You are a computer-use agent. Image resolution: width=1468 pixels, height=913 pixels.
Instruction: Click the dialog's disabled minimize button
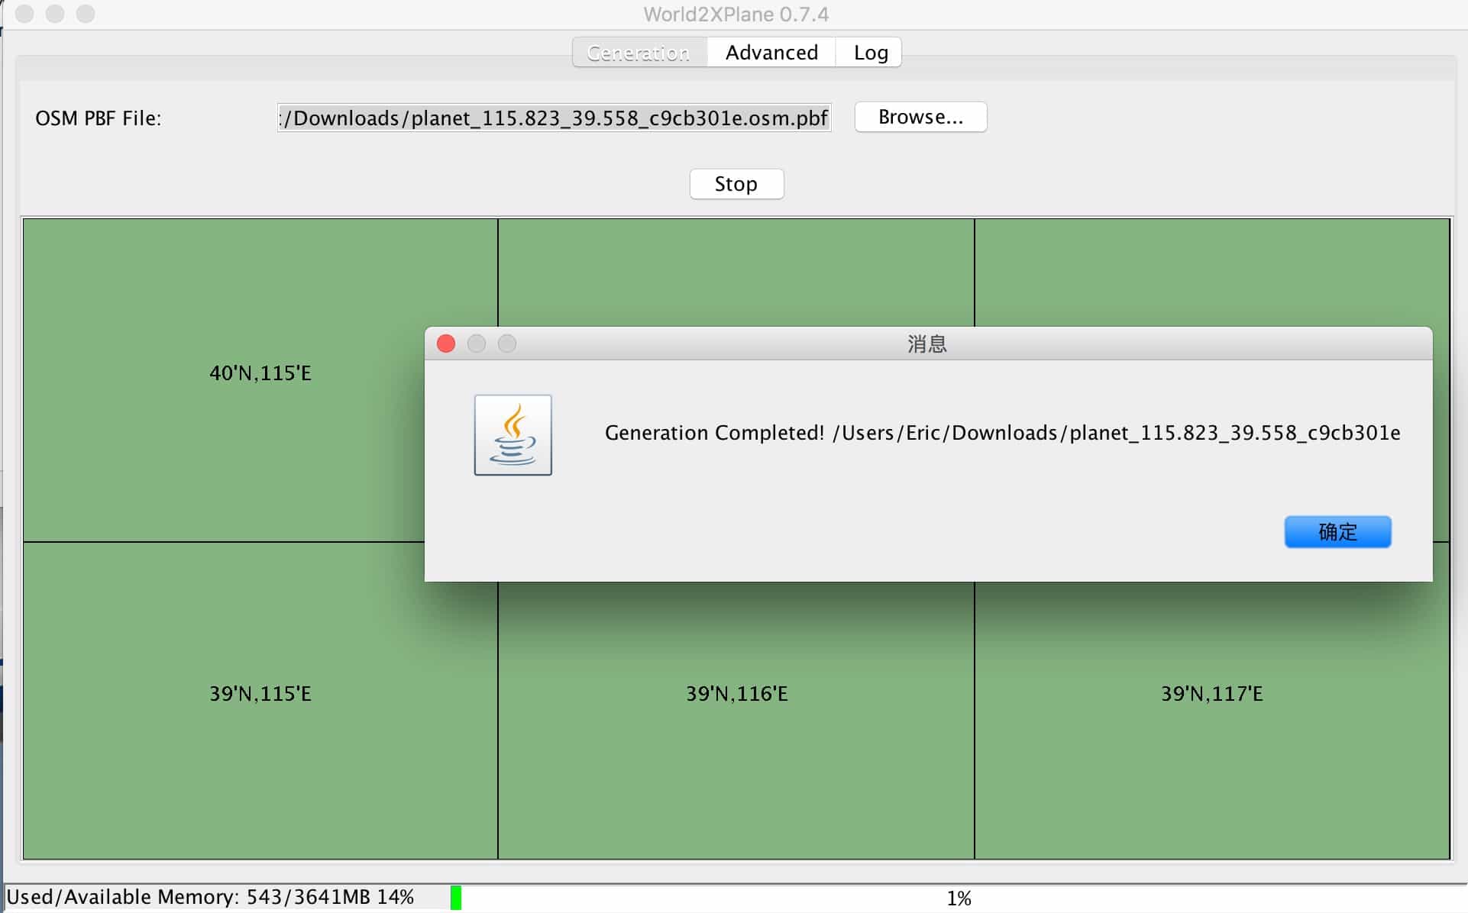point(477,344)
